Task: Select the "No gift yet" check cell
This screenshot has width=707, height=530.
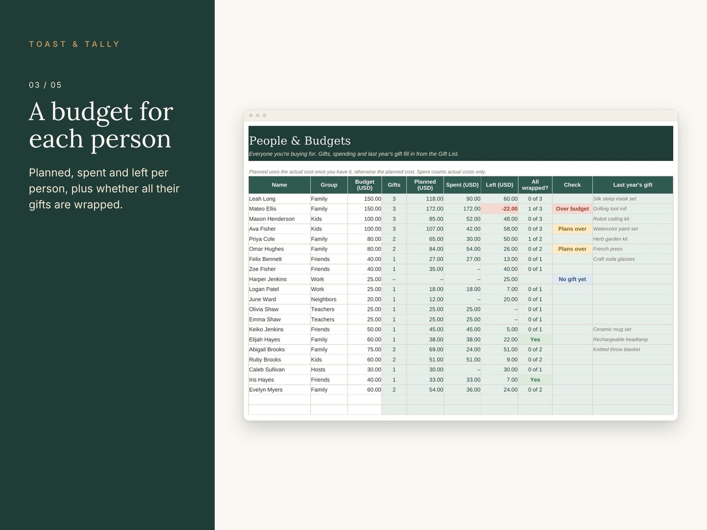Action: [x=572, y=279]
